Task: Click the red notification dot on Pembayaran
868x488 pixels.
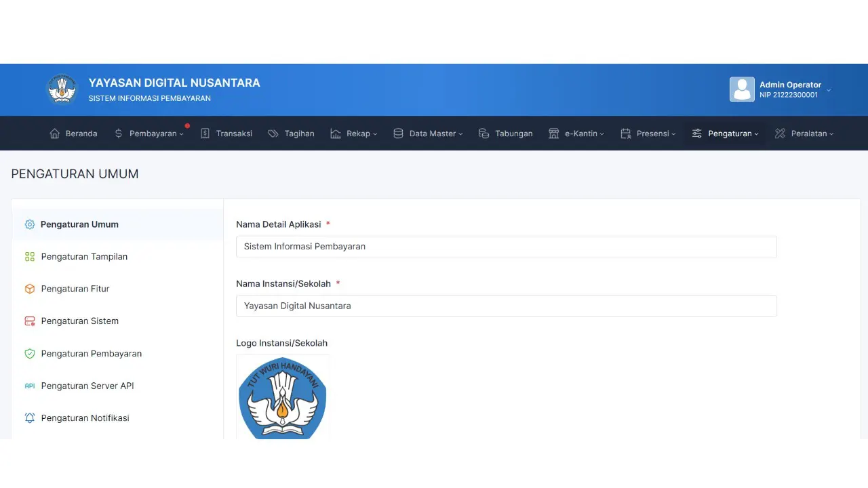Action: [187, 125]
